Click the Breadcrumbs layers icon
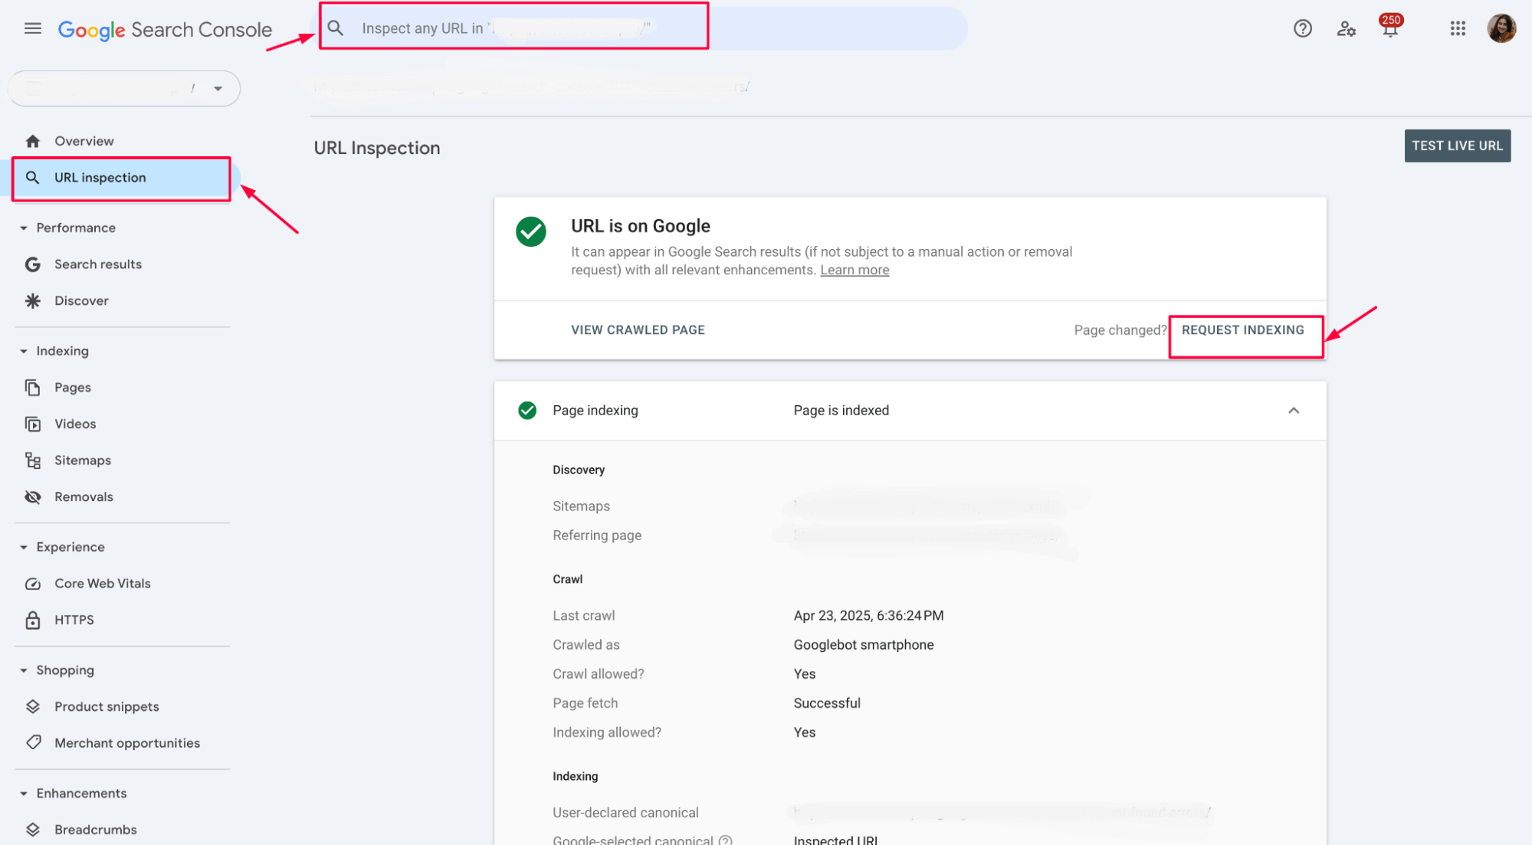The image size is (1532, 845). click(x=32, y=830)
